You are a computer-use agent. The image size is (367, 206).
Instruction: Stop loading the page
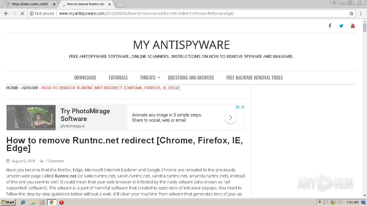22,13
